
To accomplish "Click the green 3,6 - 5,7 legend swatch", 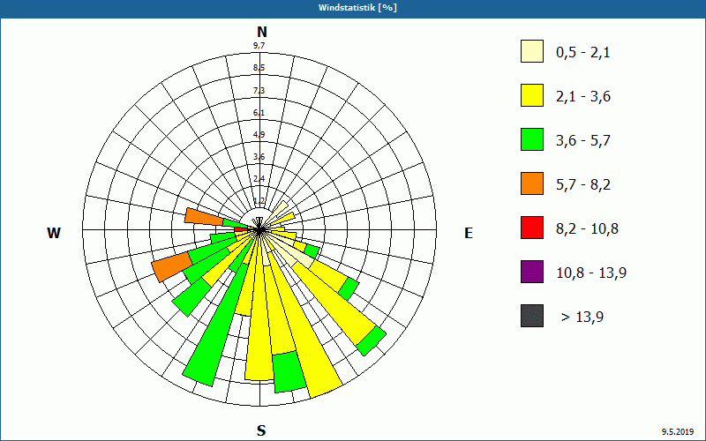I will pos(532,139).
